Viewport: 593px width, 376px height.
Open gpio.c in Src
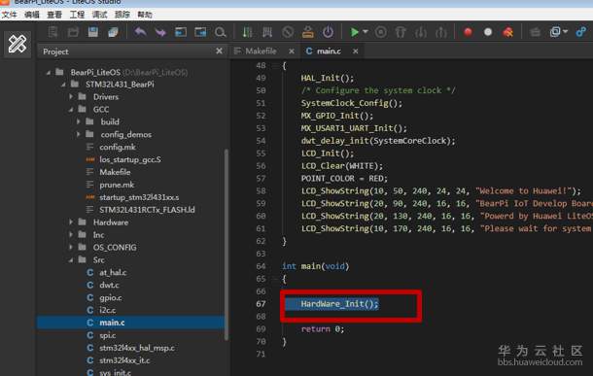pos(111,297)
